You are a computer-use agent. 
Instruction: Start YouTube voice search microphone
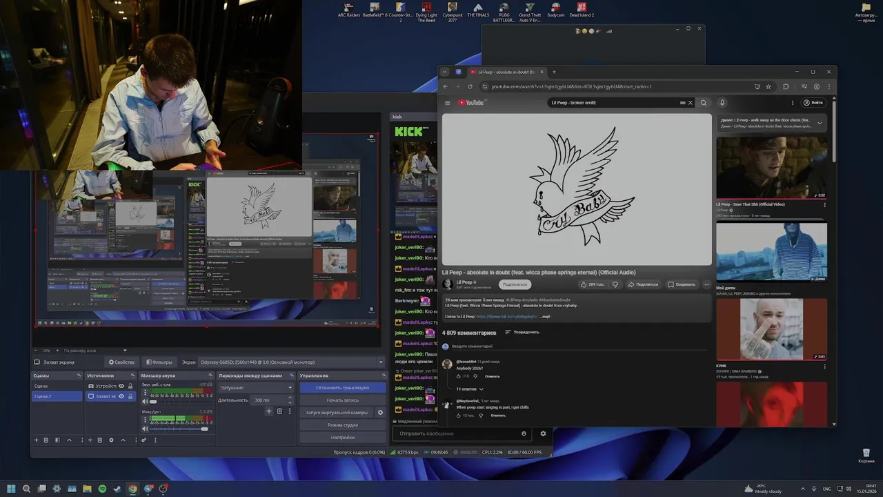722,103
